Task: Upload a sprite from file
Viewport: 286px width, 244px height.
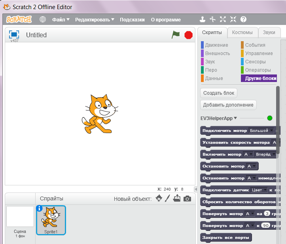Action: pyautogui.click(x=177, y=198)
